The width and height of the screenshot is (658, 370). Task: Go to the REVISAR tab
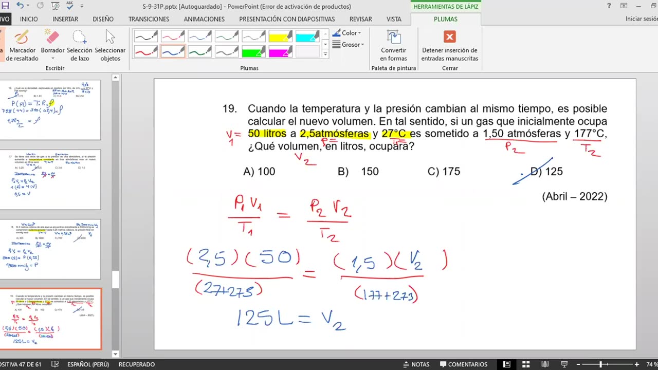click(x=361, y=19)
